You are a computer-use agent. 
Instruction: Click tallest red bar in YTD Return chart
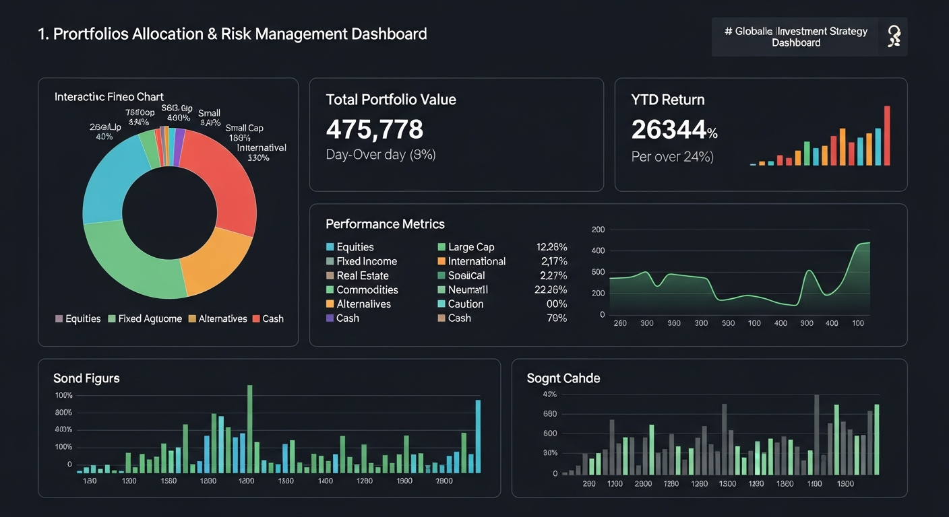(x=887, y=136)
